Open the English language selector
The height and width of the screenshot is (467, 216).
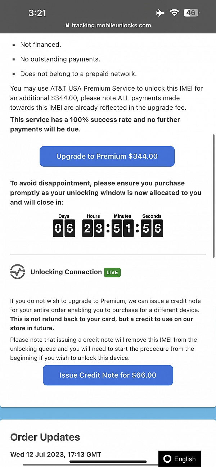(180, 459)
